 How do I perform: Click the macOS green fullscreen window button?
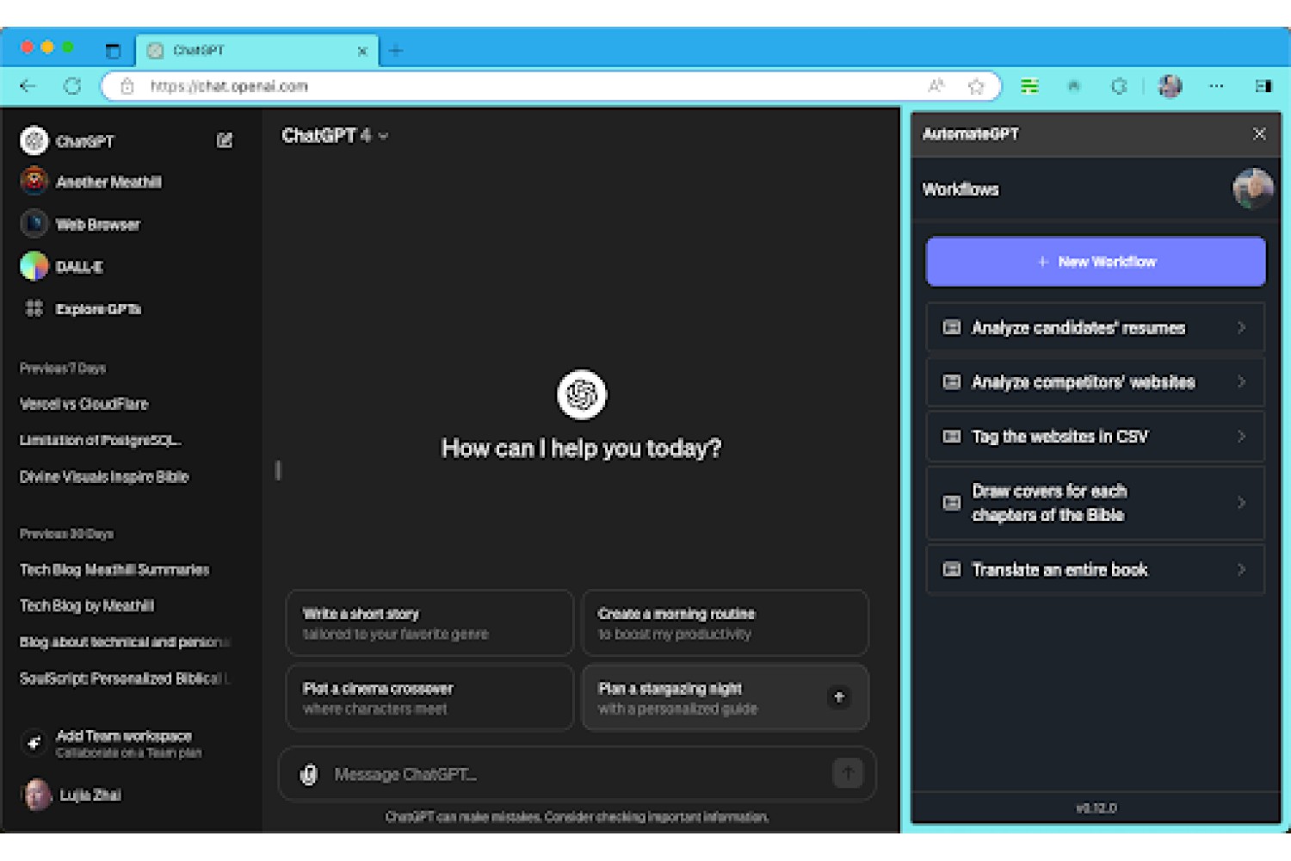click(x=68, y=47)
